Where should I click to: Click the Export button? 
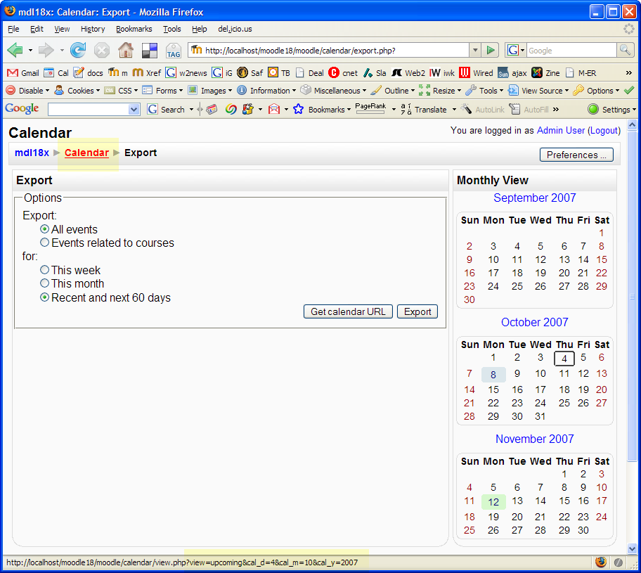[417, 311]
